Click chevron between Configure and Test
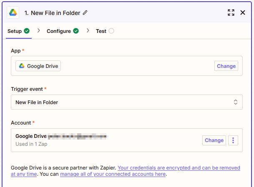The height and width of the screenshot is (187, 254). (88, 30)
